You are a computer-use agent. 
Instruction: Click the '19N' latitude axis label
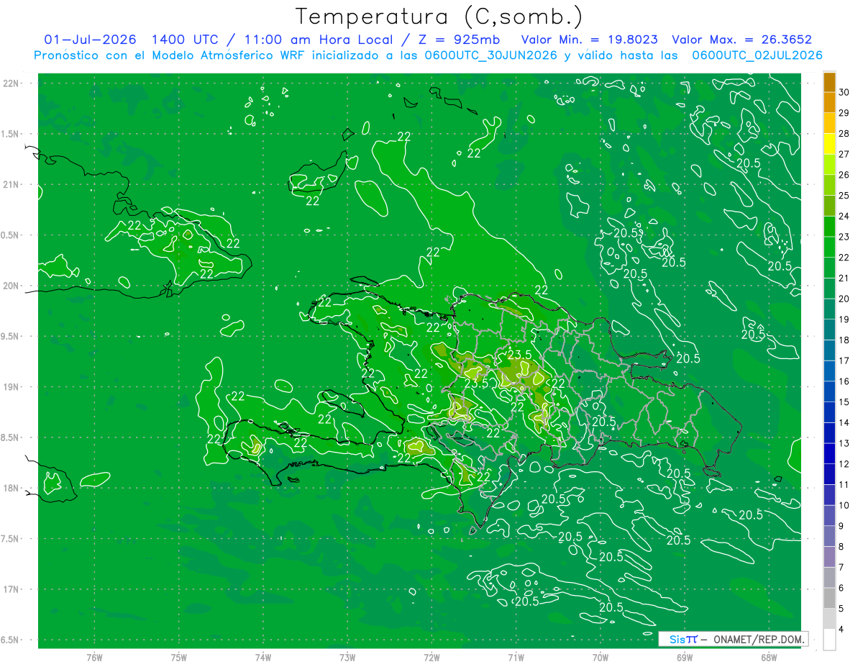pyautogui.click(x=12, y=387)
